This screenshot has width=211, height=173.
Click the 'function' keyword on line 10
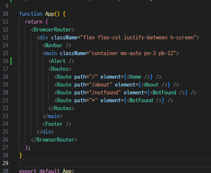pyautogui.click(x=31, y=14)
